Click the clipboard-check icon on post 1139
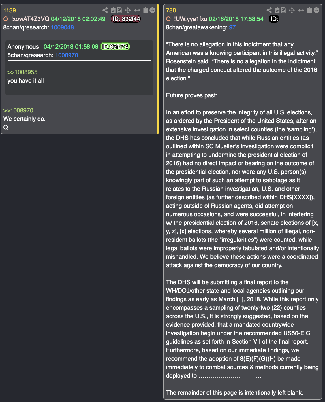The image size is (325, 402). 113,10
